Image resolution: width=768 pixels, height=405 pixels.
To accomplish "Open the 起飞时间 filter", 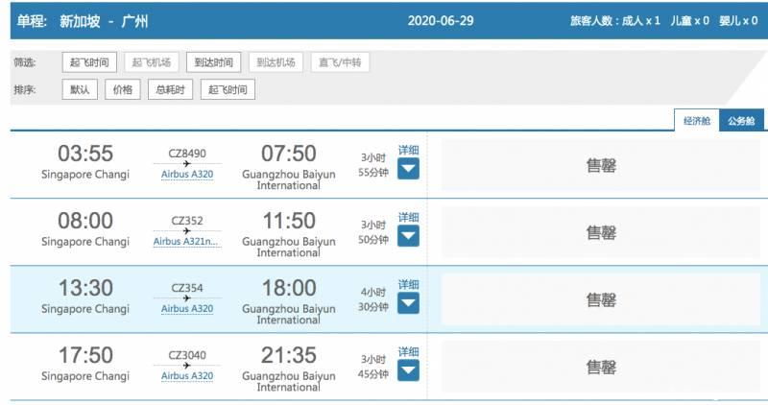I will click(90, 62).
